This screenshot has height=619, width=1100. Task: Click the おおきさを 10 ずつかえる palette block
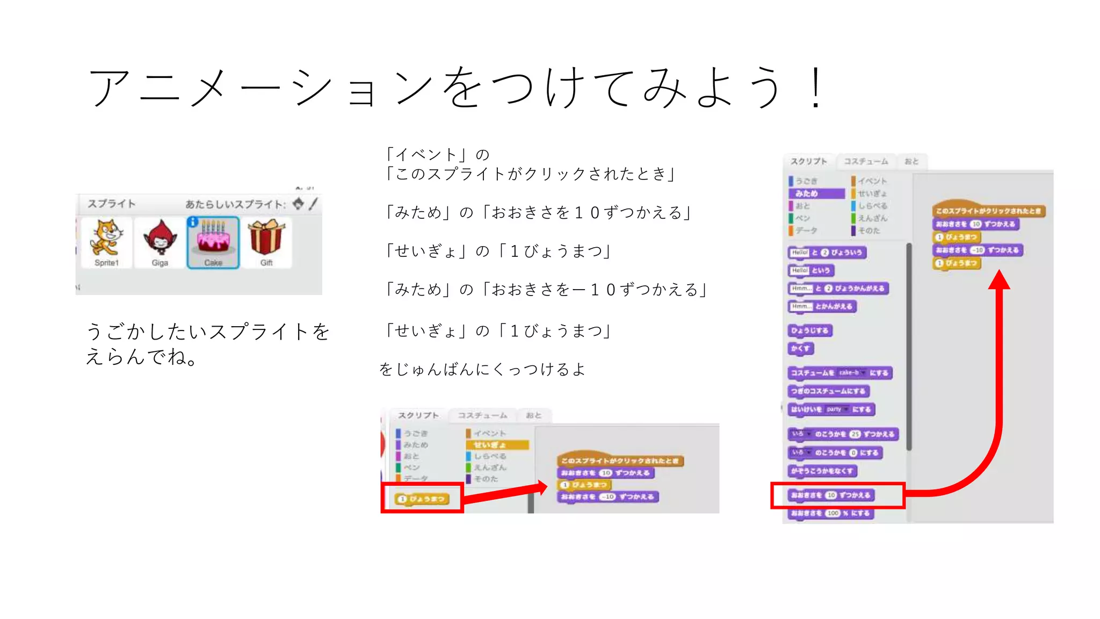pos(831,495)
